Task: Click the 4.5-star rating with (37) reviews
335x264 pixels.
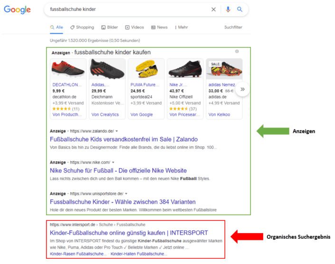Action: point(183,109)
